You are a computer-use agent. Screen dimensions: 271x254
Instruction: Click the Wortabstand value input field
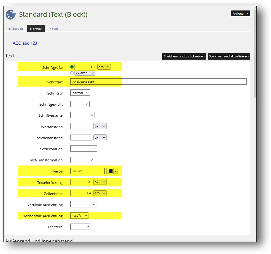[81, 126]
